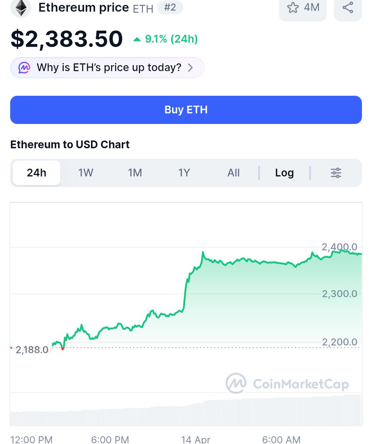Click the Ethereum diamond logo icon
376x444 pixels.
pyautogui.click(x=21, y=8)
